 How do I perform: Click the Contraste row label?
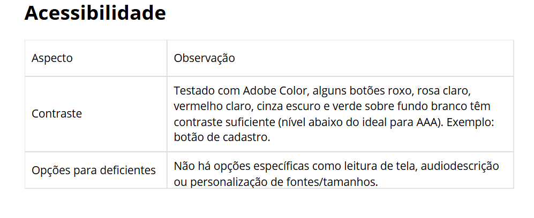point(57,114)
